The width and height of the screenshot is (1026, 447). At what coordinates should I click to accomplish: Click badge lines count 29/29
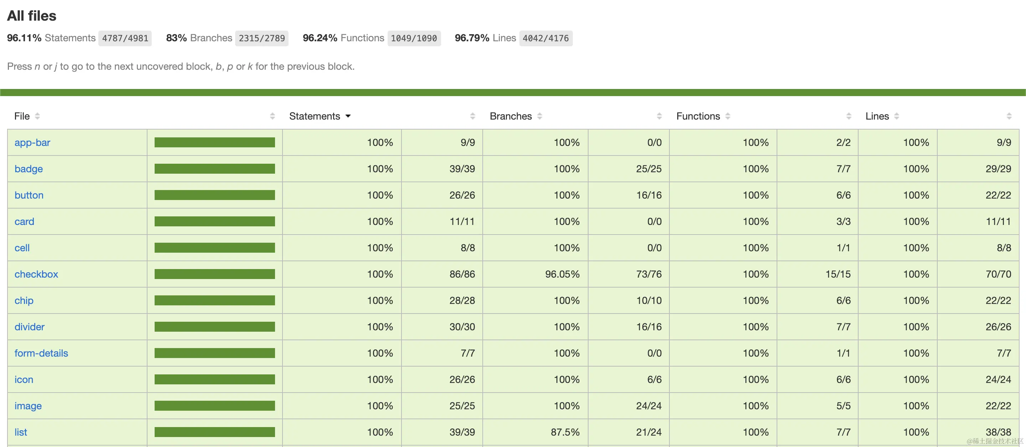[x=999, y=169]
